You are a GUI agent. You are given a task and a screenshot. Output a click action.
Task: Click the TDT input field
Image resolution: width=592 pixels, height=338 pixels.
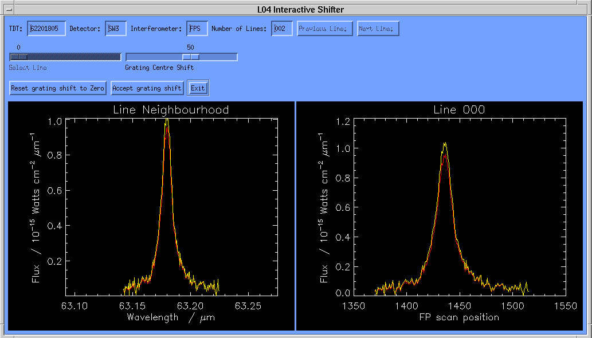(x=46, y=29)
